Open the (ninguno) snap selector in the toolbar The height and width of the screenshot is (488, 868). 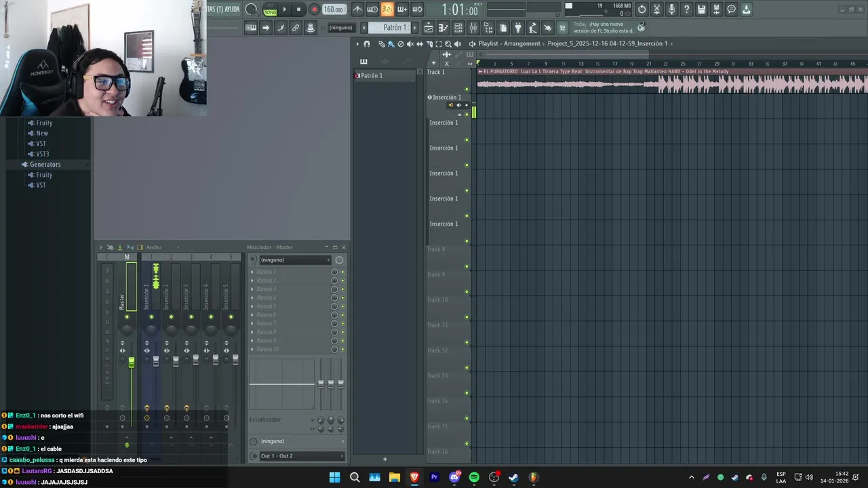pos(340,28)
